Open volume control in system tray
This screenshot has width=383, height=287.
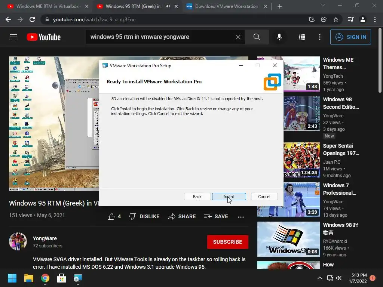(339, 278)
